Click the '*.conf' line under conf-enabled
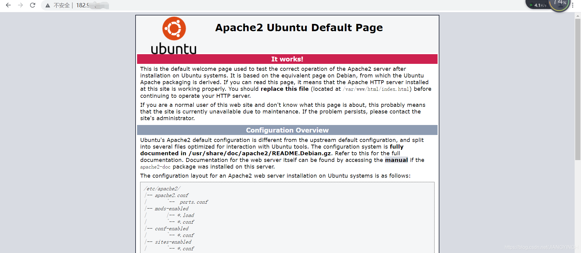This screenshot has height=253, width=581. 185,235
